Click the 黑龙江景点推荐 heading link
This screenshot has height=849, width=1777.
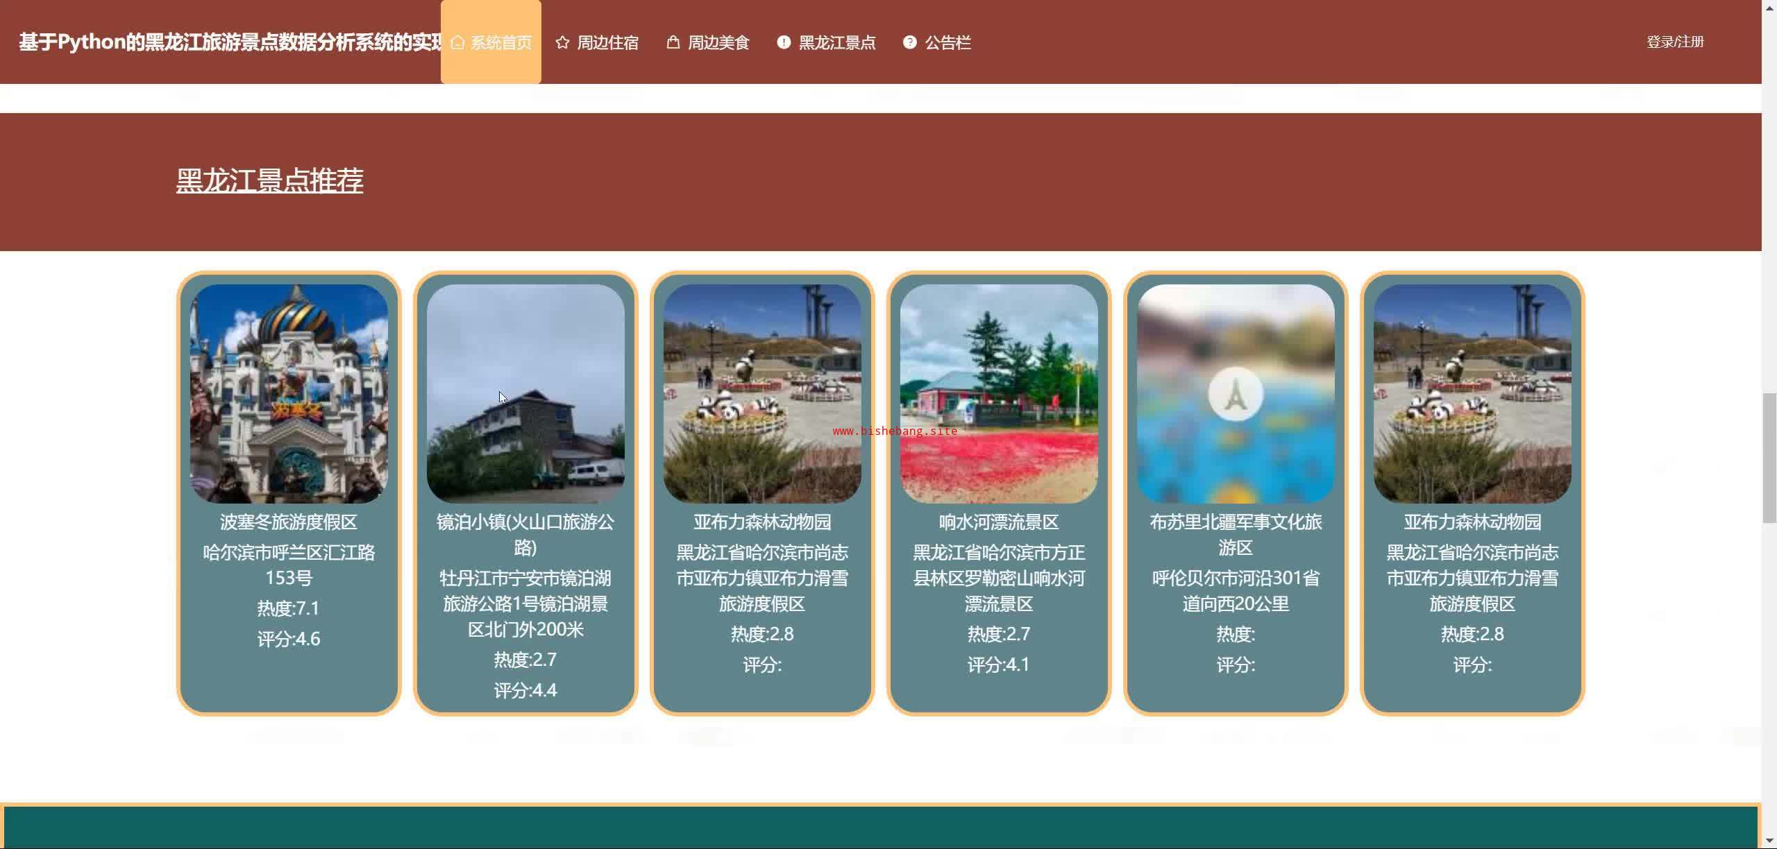(x=269, y=180)
